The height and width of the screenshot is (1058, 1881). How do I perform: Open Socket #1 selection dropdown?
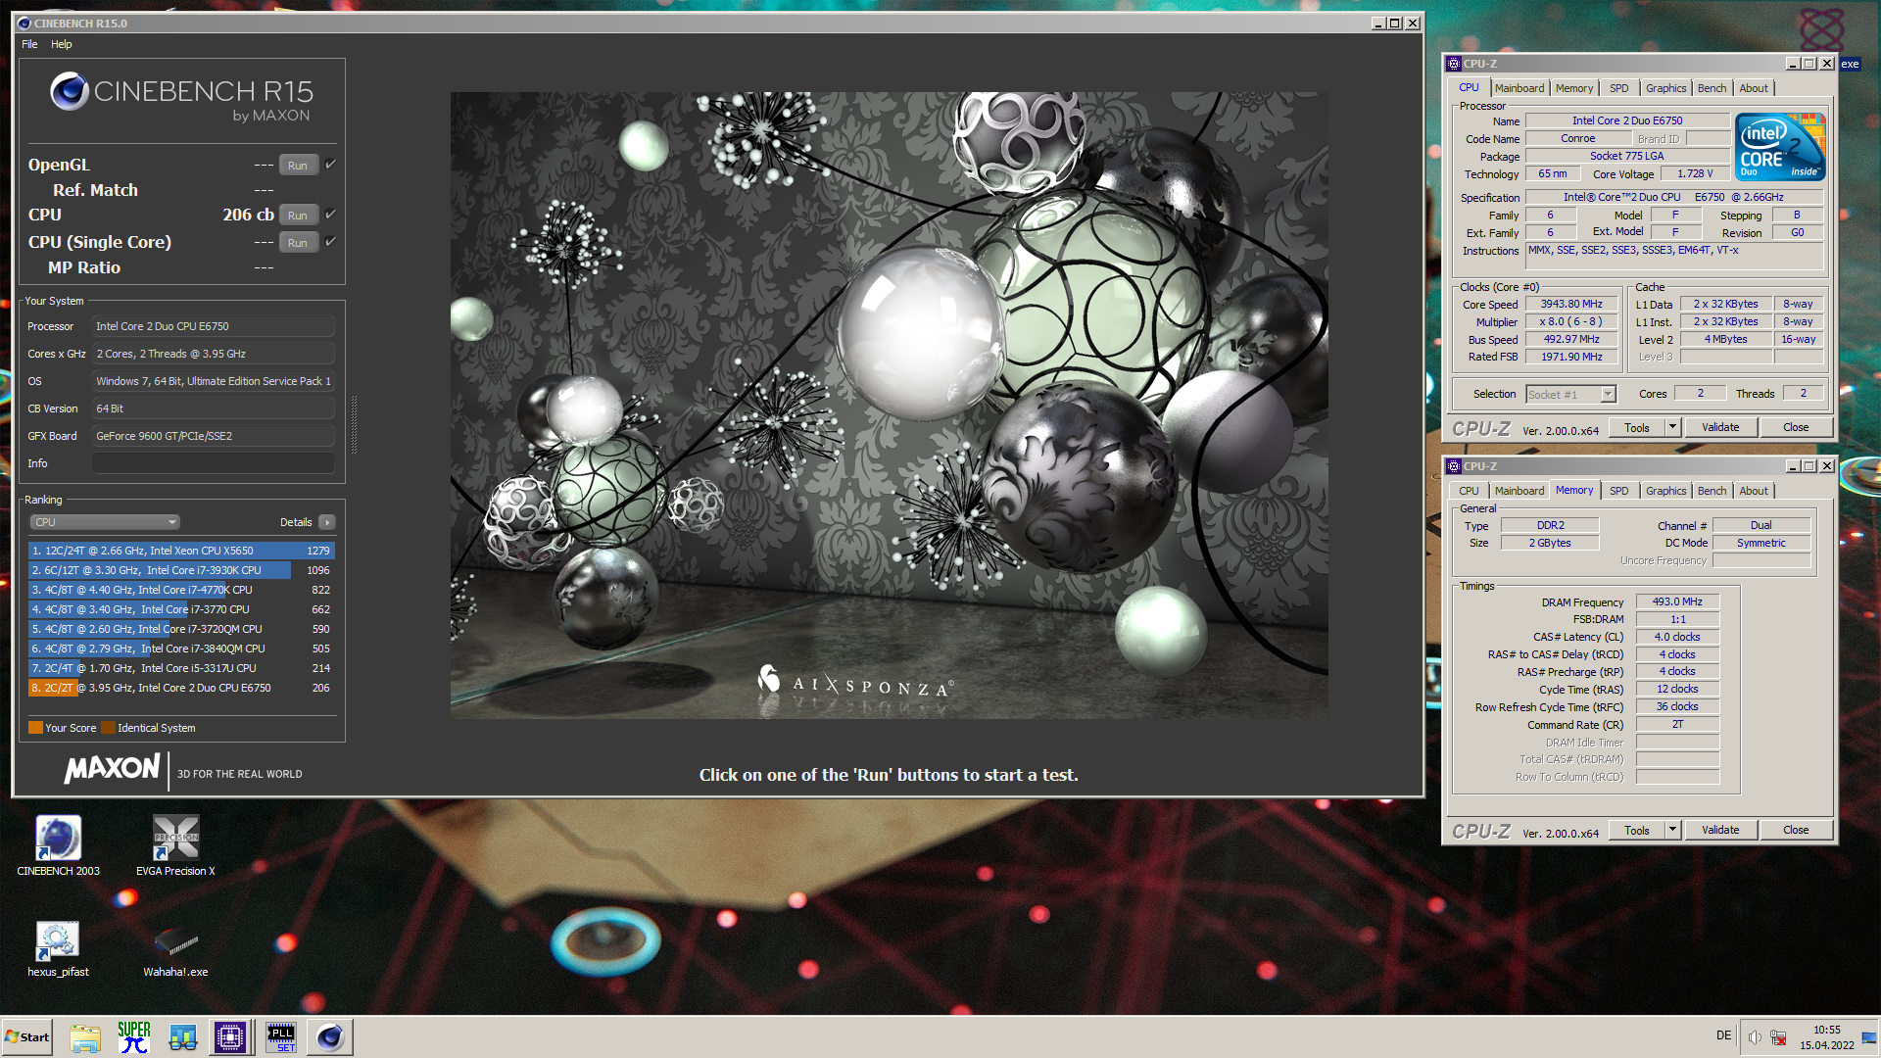point(1608,395)
